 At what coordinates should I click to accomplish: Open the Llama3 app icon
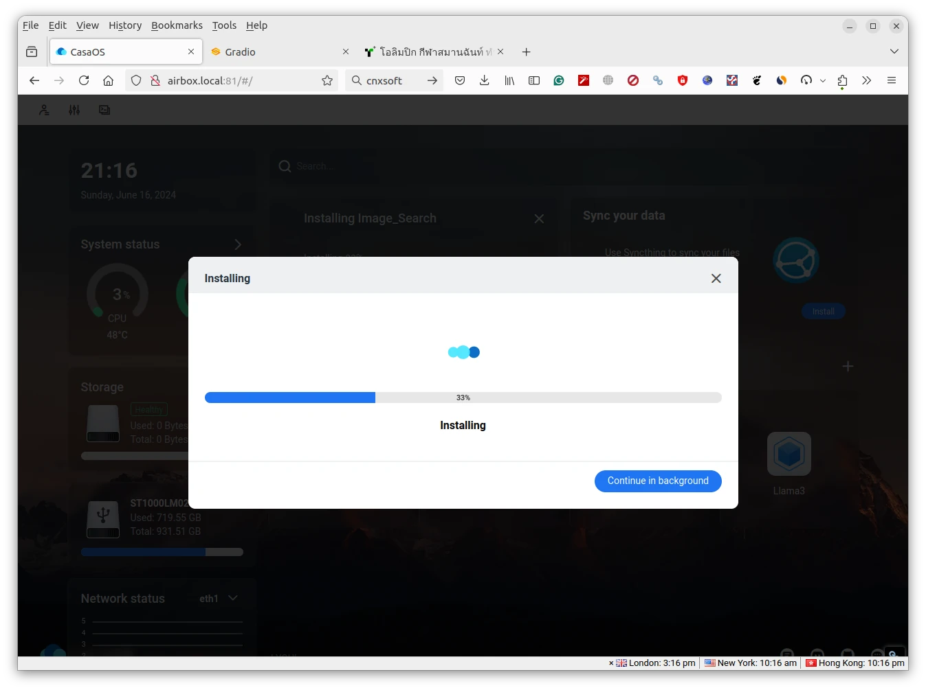tap(789, 454)
